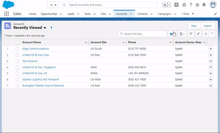The width and height of the screenshot is (220, 133).
Task: Open row actions for Express Logistics and Transport
Action: (x=211, y=79)
